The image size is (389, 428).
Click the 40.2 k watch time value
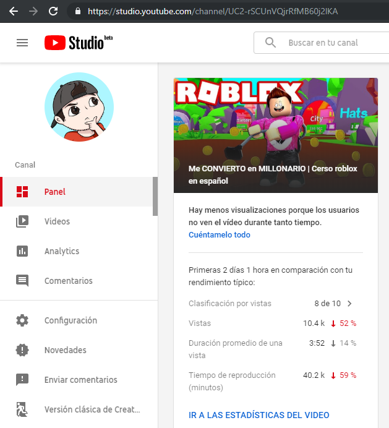pyautogui.click(x=314, y=375)
